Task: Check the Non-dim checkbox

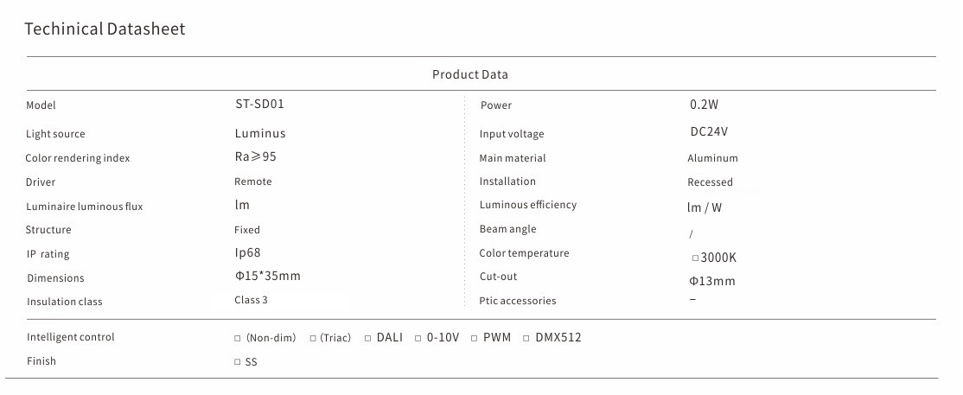Action: point(238,338)
